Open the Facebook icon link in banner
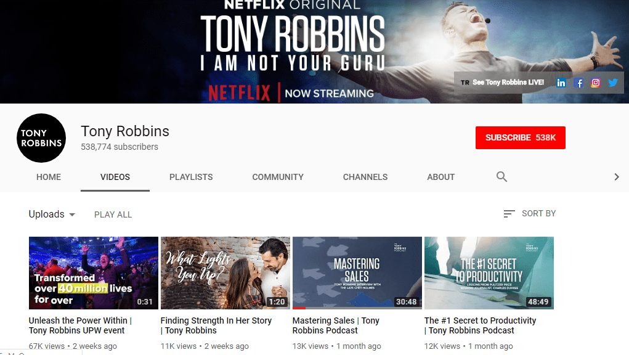629x355 pixels. 578,83
